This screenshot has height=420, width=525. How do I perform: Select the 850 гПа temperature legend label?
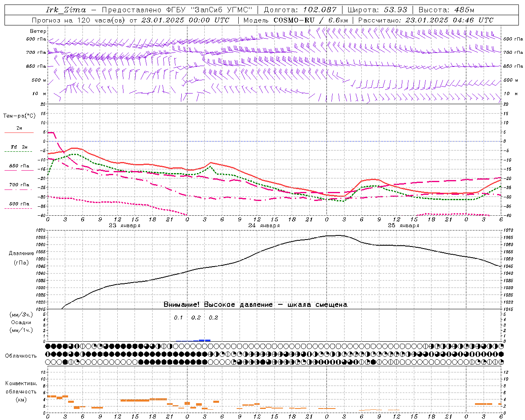tap(19, 166)
